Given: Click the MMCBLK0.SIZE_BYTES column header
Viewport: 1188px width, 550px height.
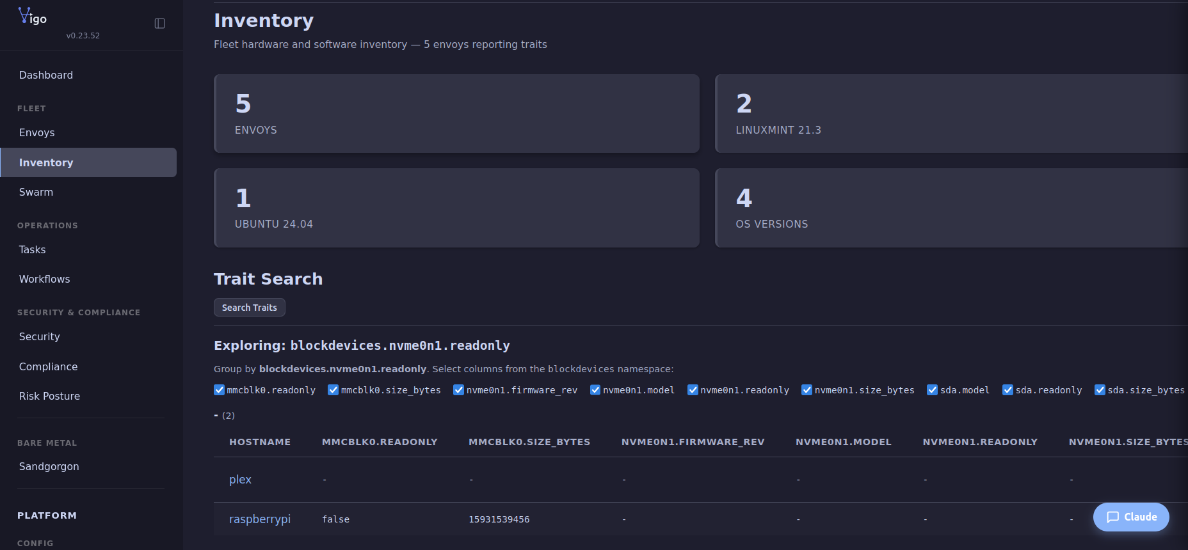Looking at the screenshot, I should pos(529,442).
